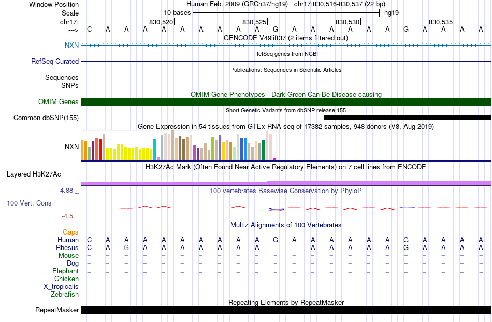This screenshot has height=322, width=492.
Task: Open the Layered H3K27Ac label
Action: (34, 174)
